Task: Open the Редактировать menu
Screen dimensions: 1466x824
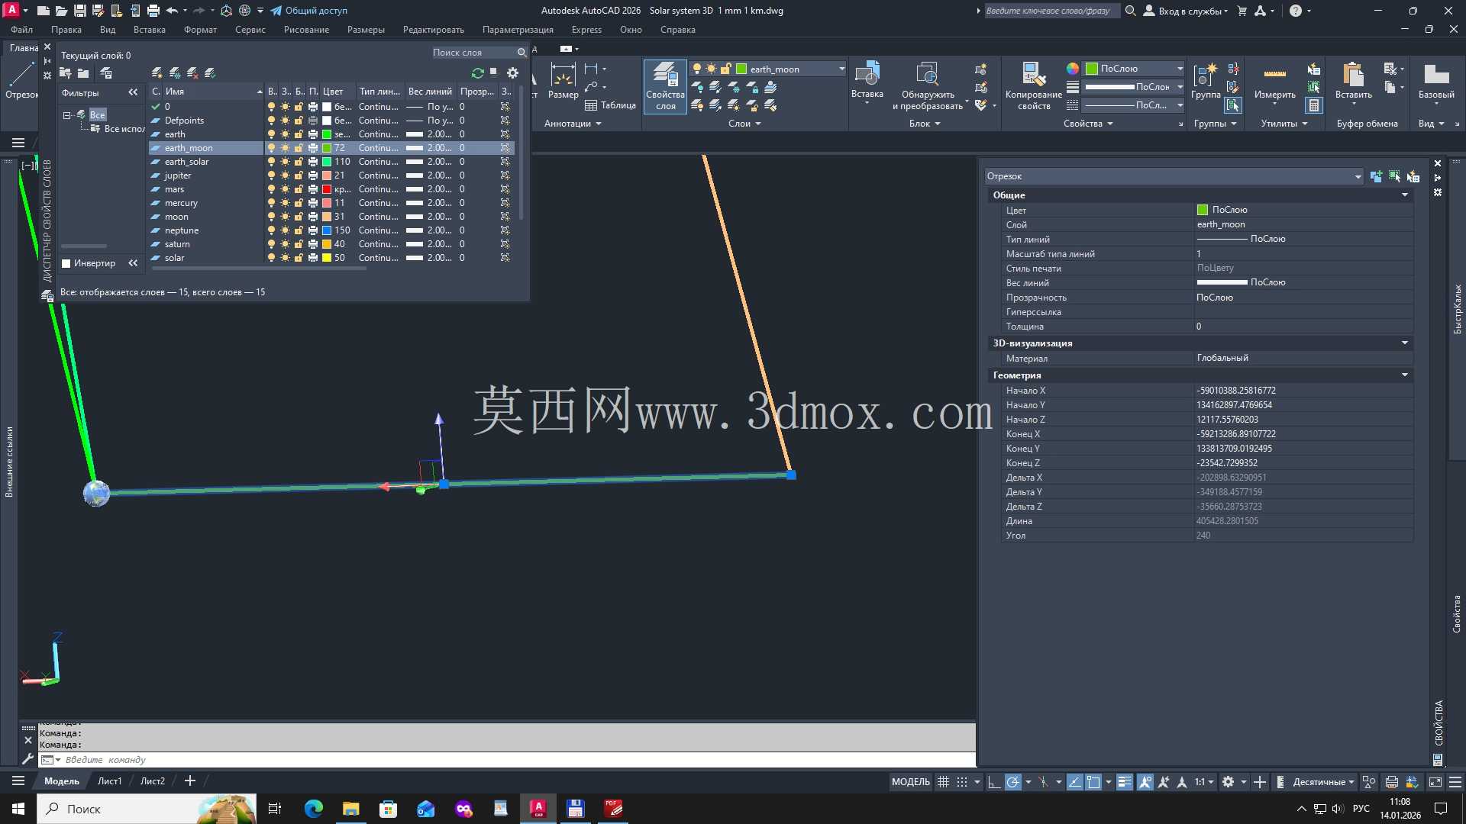Action: coord(433,30)
